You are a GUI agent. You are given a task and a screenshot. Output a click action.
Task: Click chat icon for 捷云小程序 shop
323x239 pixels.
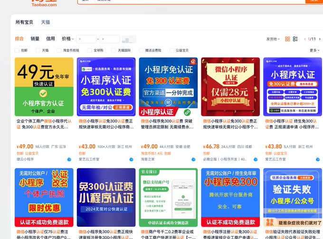(x=69, y=159)
